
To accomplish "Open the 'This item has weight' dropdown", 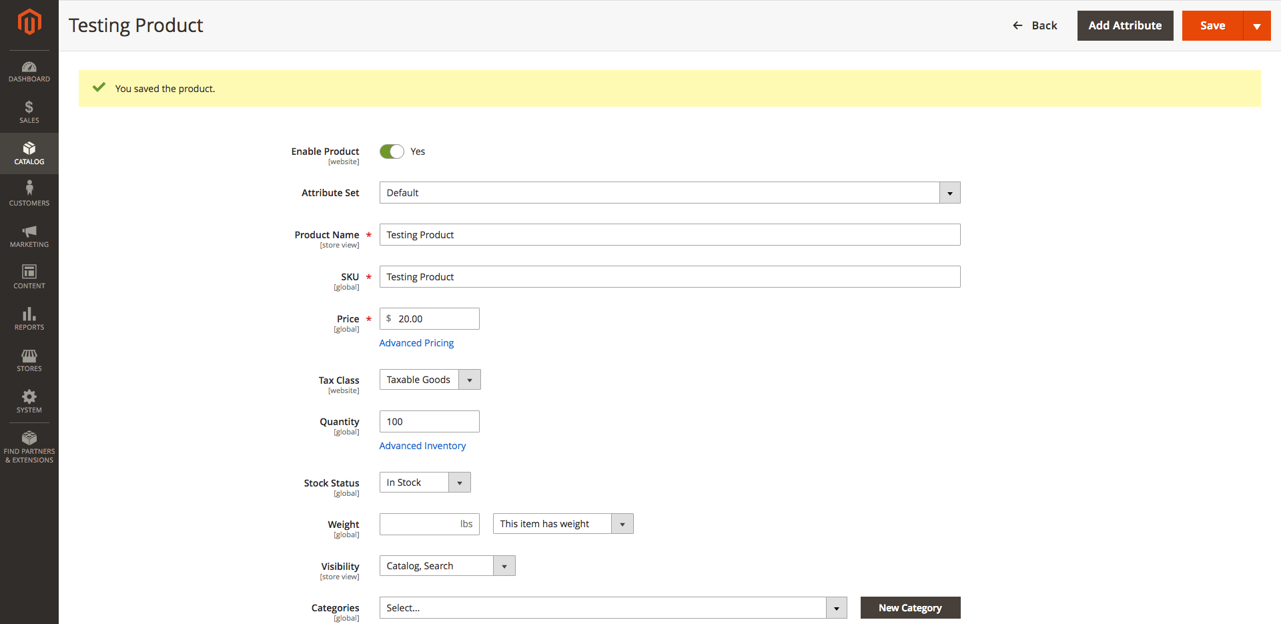I will [x=563, y=524].
